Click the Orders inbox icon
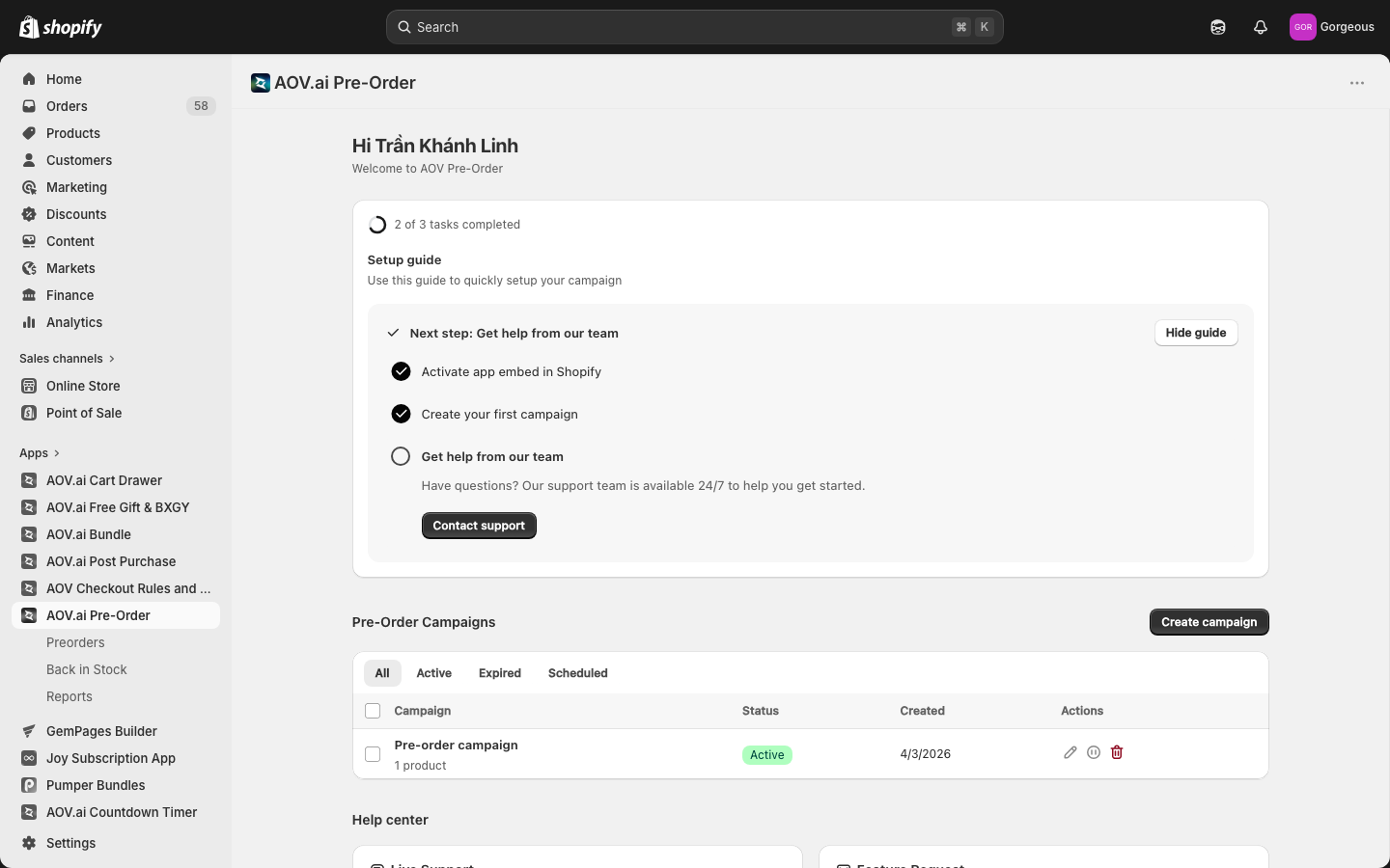The width and height of the screenshot is (1390, 868). [29, 106]
